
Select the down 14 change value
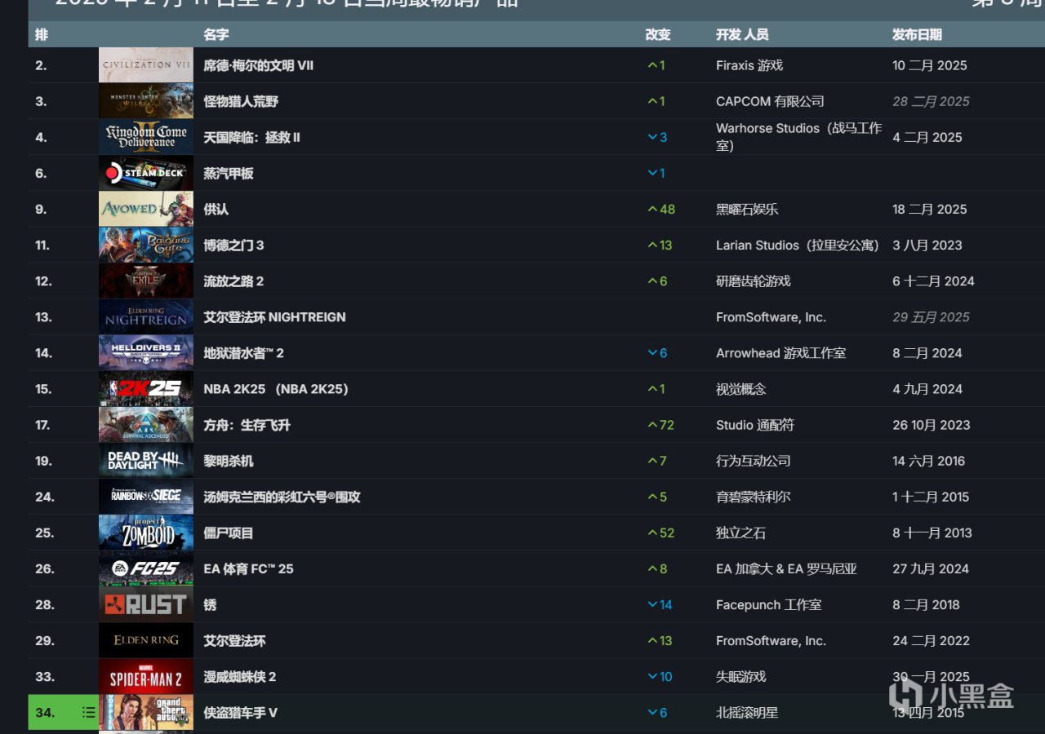660,604
